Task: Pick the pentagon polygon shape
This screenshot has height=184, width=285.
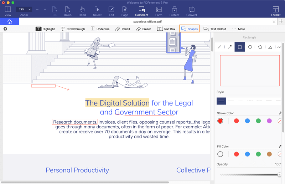Action: 260,47
